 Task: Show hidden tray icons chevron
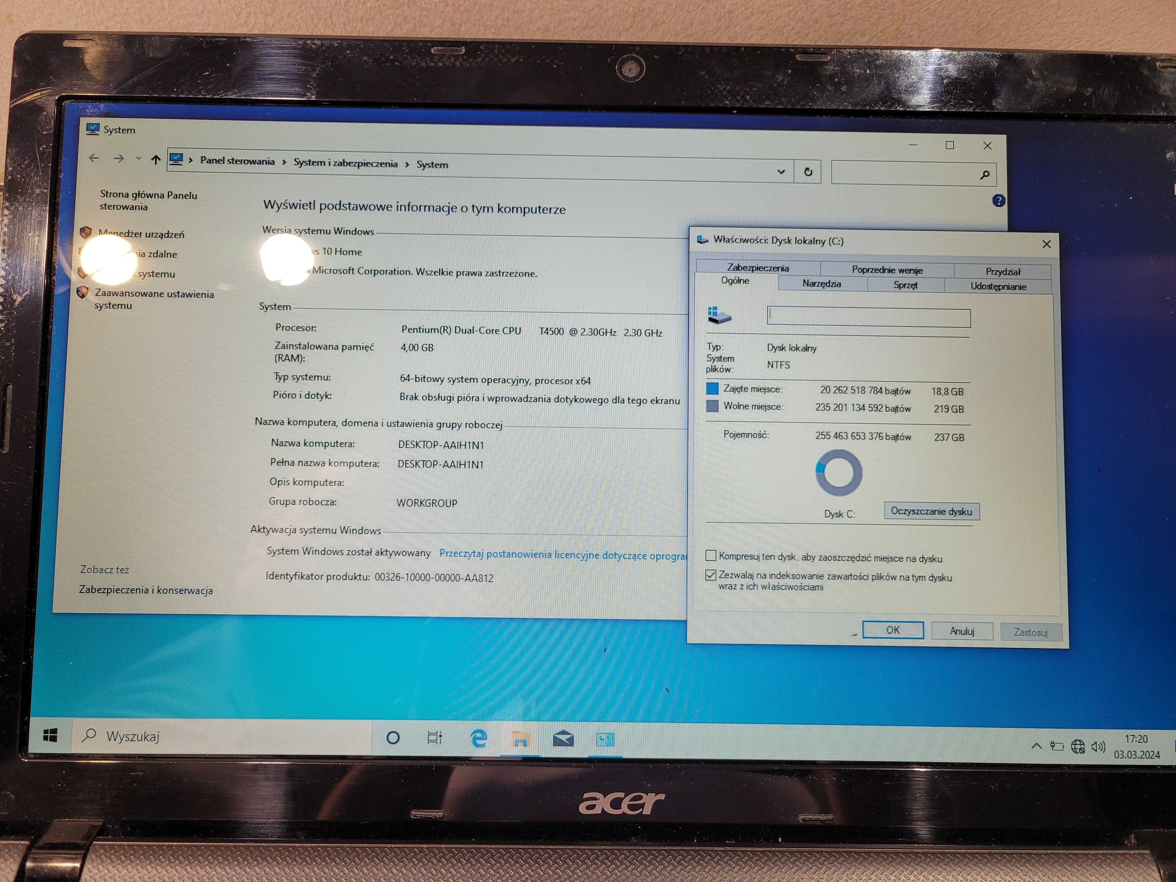tap(1036, 746)
